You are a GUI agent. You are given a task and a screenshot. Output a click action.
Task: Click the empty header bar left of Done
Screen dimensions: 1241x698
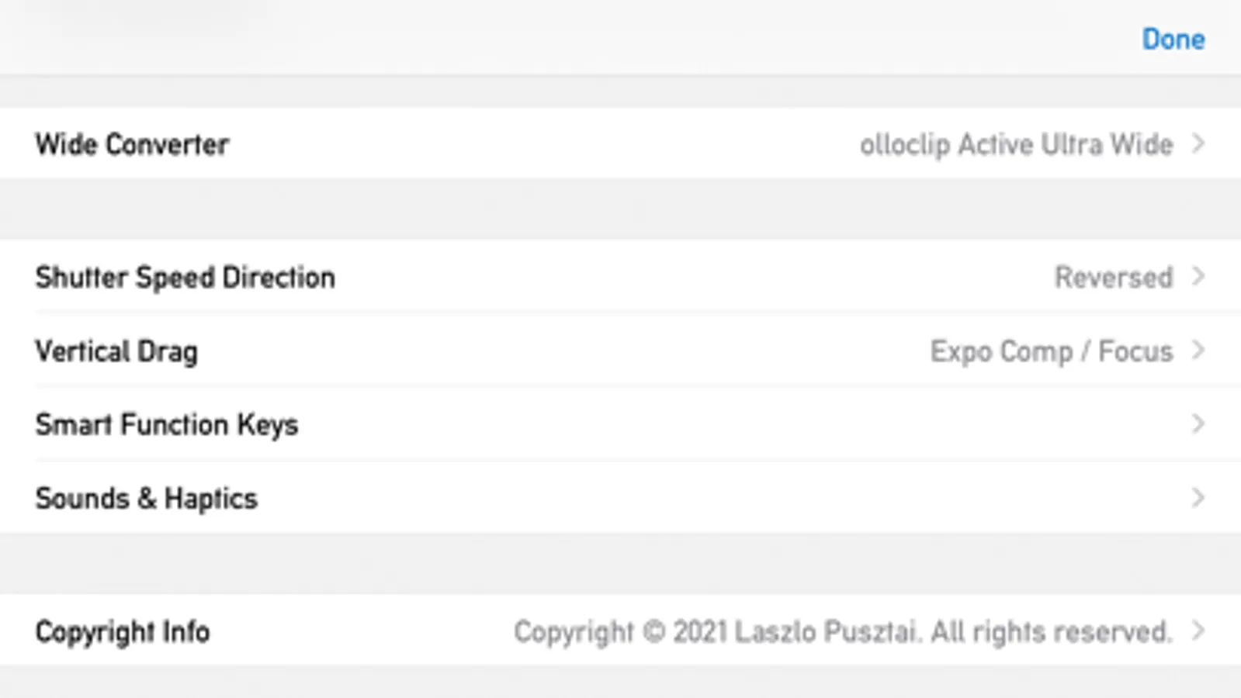[x=543, y=39]
